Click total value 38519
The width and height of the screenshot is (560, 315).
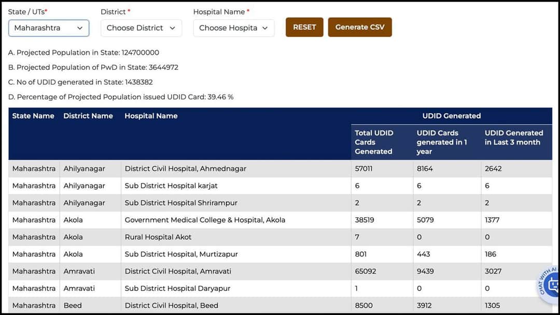tap(365, 220)
